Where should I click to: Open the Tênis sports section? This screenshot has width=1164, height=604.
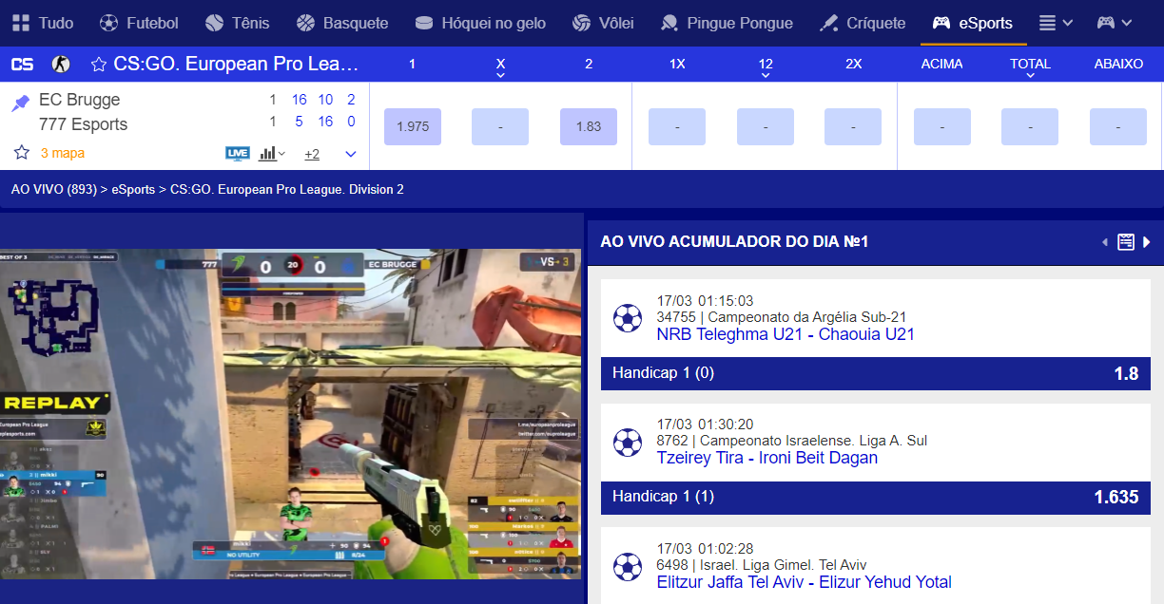[x=216, y=23]
